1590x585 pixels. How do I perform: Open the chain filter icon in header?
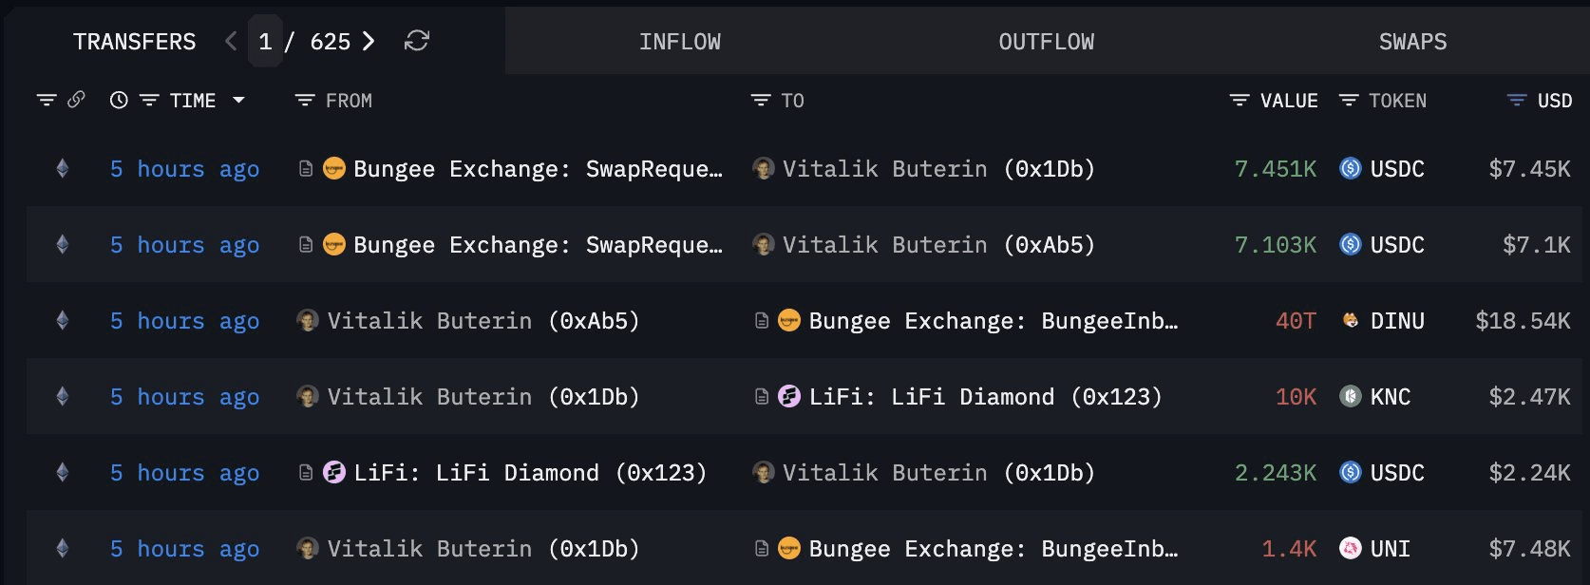tap(46, 100)
